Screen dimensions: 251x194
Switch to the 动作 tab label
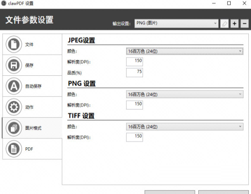point(29,107)
